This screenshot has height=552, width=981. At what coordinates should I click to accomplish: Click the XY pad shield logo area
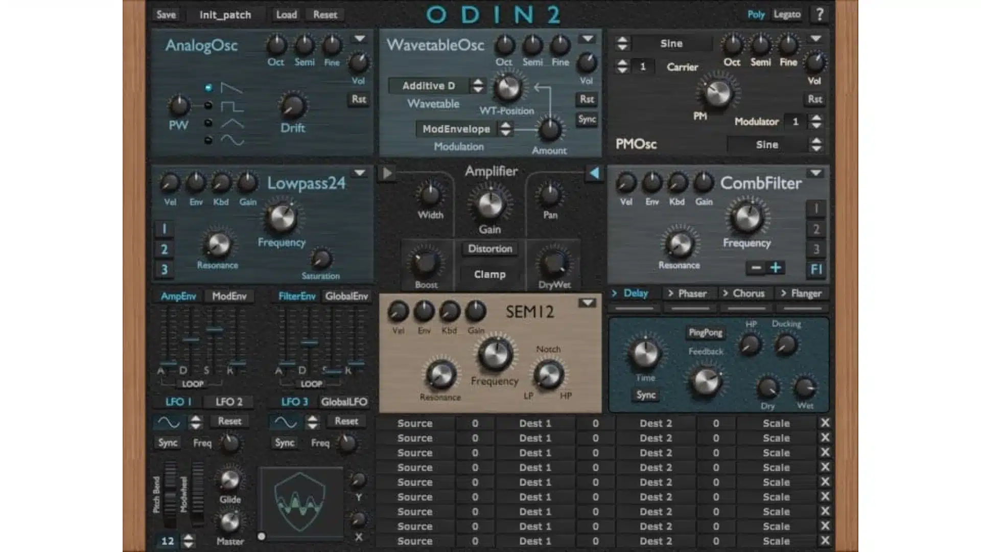pos(300,503)
